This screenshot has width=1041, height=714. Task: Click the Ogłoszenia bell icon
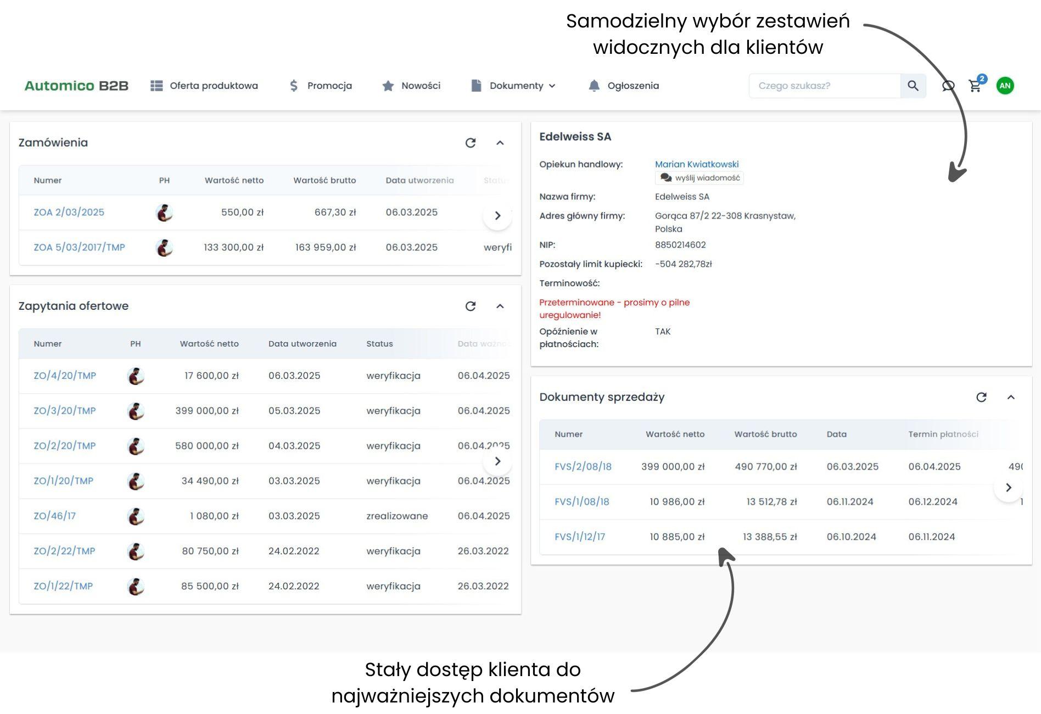coord(594,86)
